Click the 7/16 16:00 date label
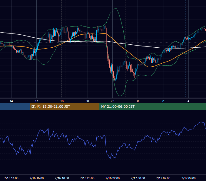This screenshot has width=206, height=181. tap(37, 178)
